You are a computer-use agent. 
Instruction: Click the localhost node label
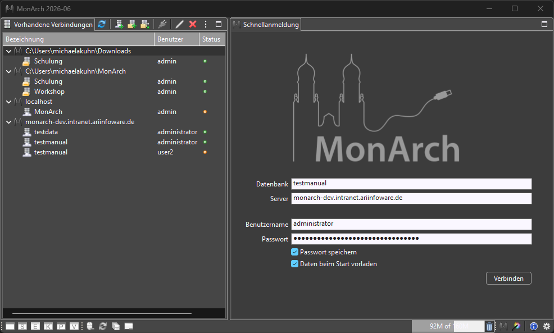click(39, 102)
